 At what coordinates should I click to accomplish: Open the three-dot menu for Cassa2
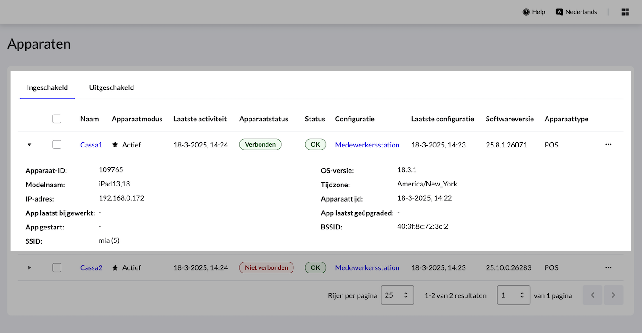(x=608, y=267)
